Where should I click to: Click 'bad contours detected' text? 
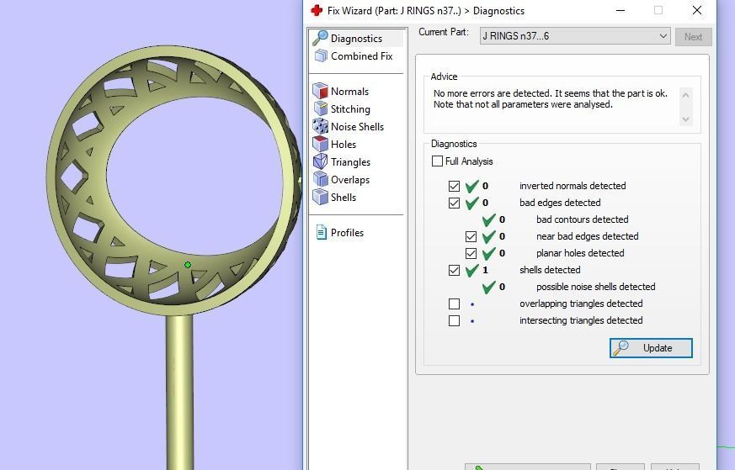tap(582, 219)
